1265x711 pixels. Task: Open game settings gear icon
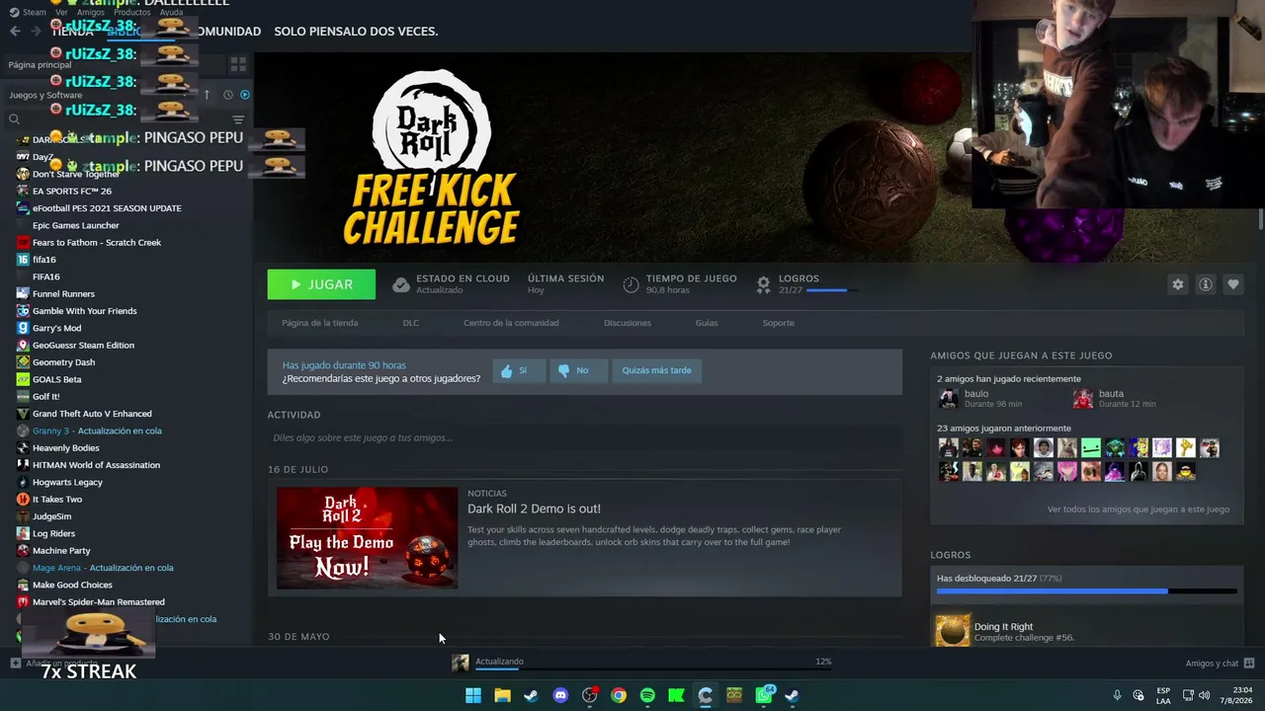pyautogui.click(x=1177, y=284)
